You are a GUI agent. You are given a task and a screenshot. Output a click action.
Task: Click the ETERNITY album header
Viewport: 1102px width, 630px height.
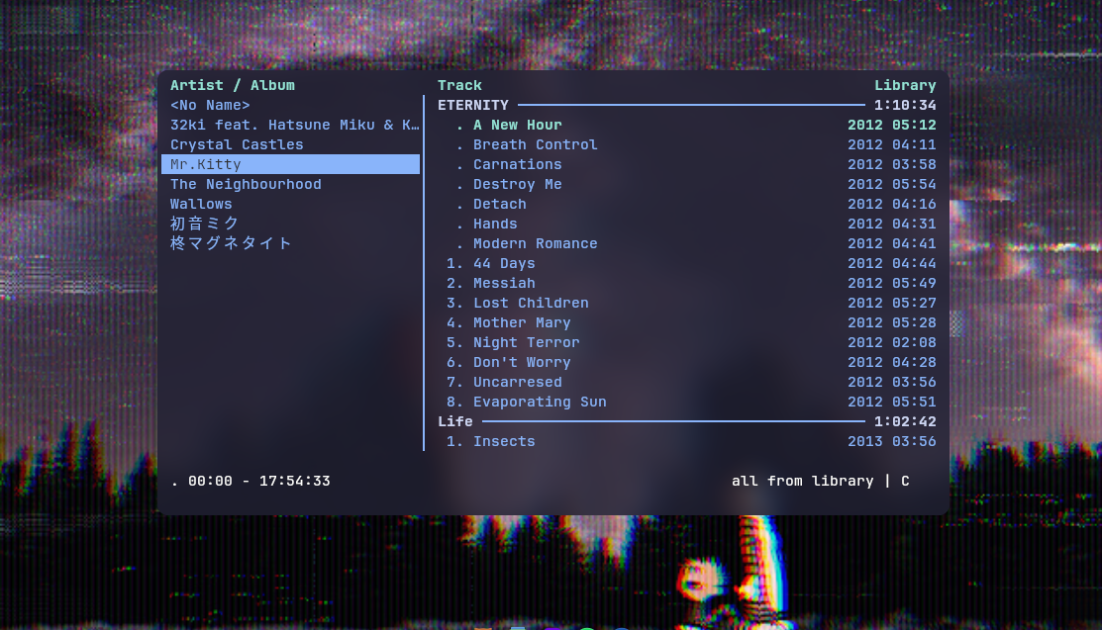point(473,105)
